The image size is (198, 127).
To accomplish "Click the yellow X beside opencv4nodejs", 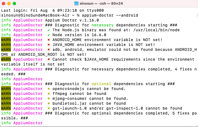I will coord(48,89).
